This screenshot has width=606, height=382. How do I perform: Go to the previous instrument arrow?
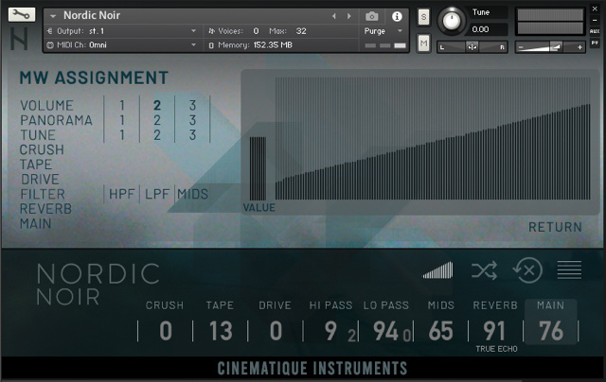point(333,16)
